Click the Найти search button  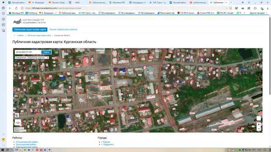coord(46,52)
